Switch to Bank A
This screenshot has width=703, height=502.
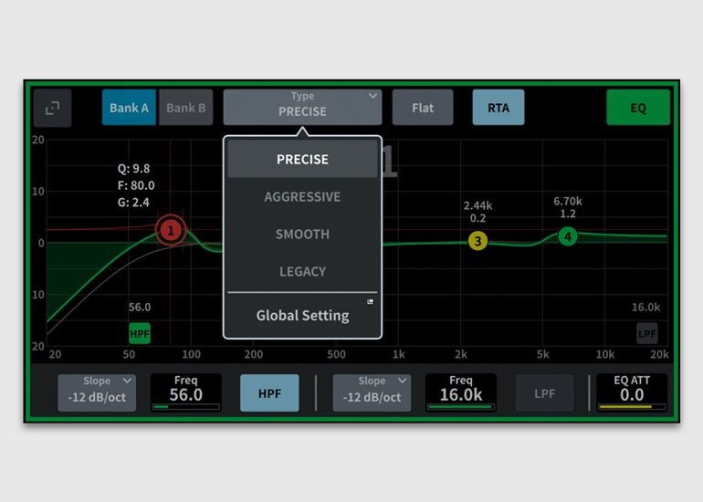tap(129, 108)
